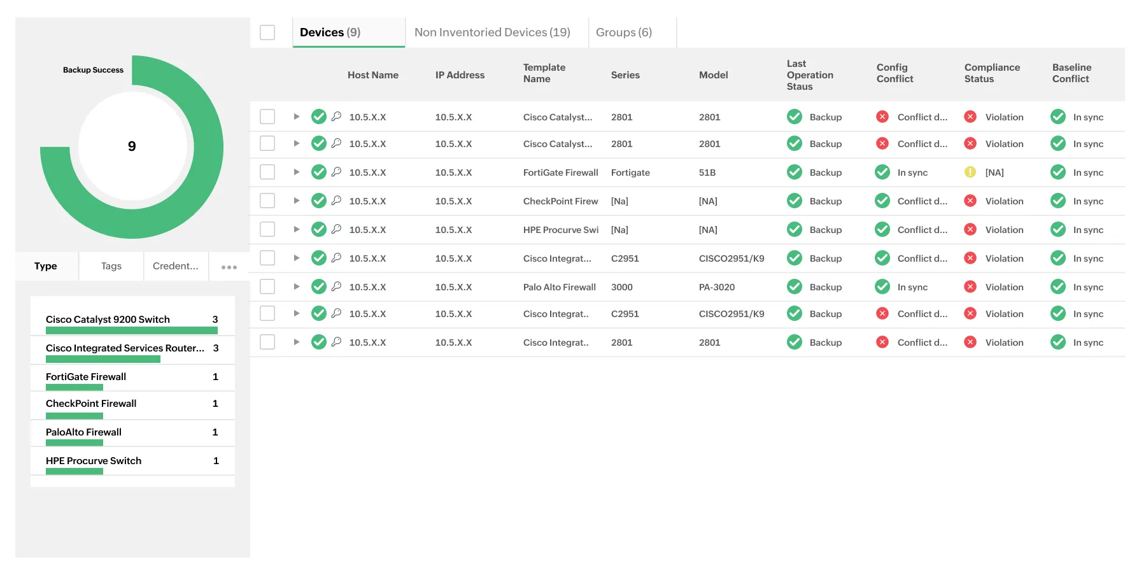
Task: Click the green status check on FortiGate Firewall row
Action: pos(319,172)
